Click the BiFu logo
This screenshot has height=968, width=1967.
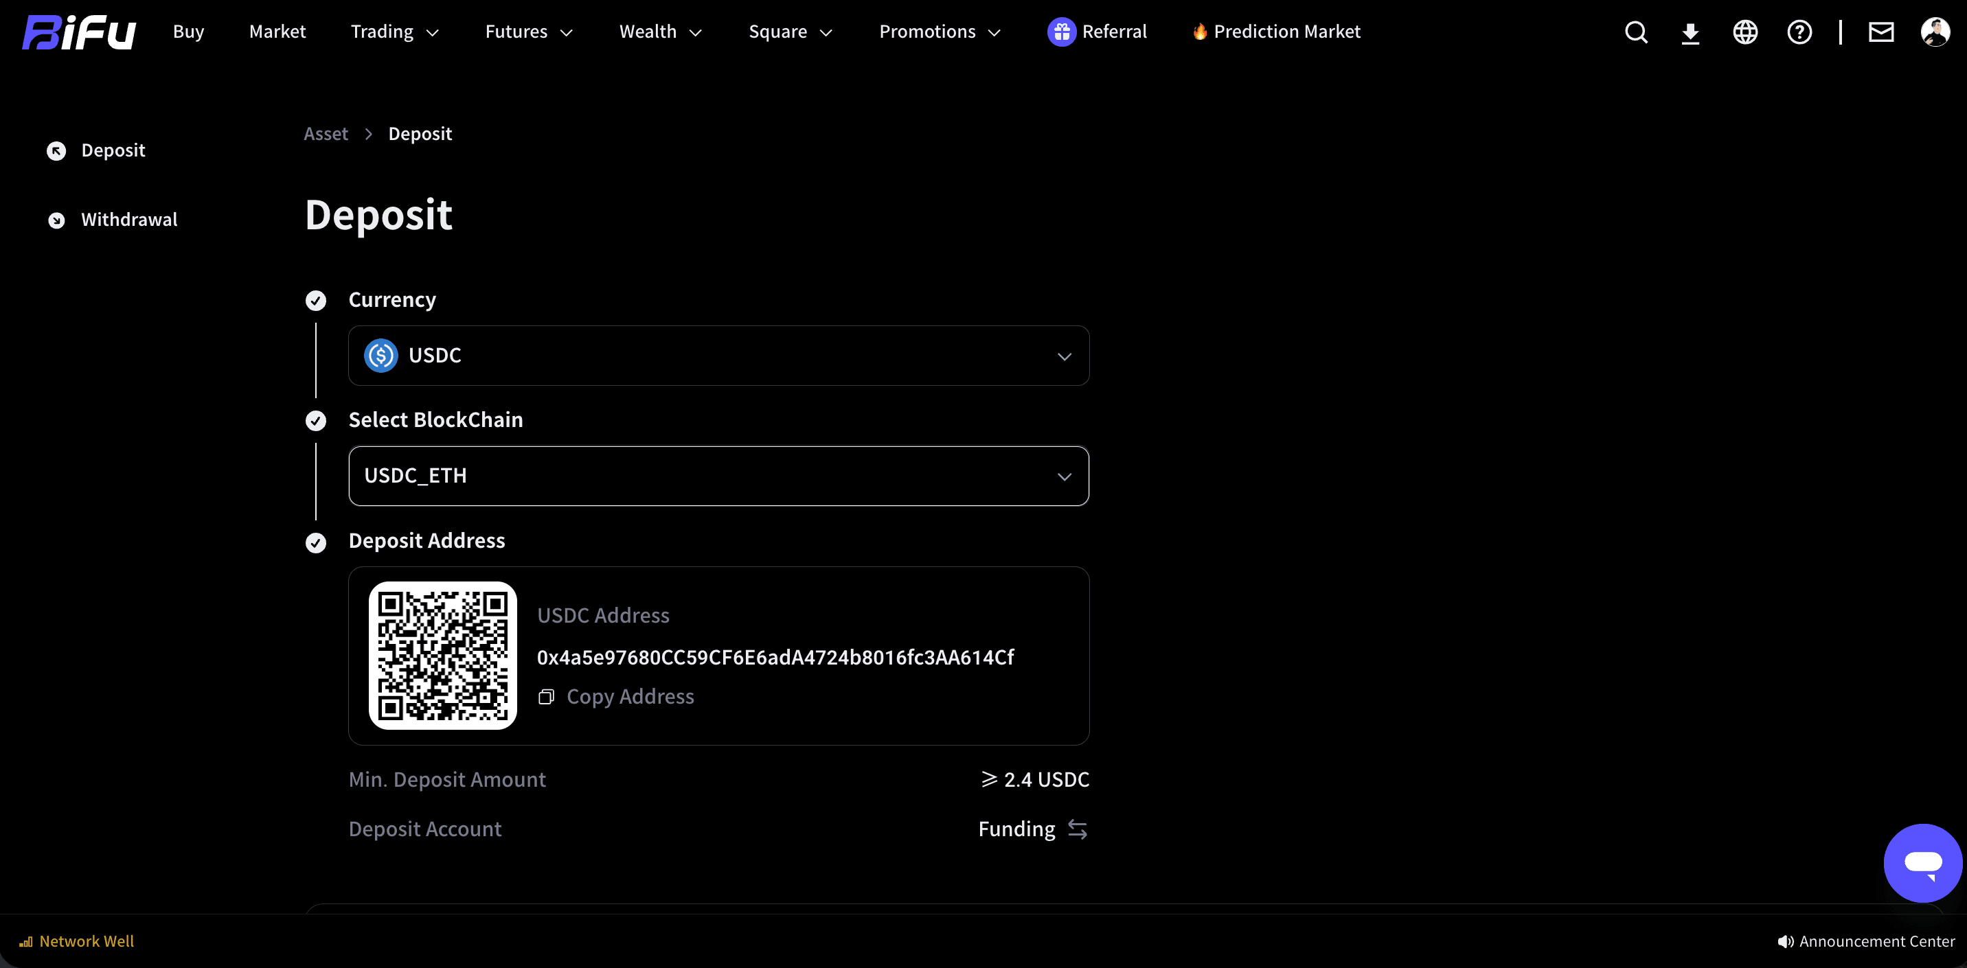tap(79, 32)
